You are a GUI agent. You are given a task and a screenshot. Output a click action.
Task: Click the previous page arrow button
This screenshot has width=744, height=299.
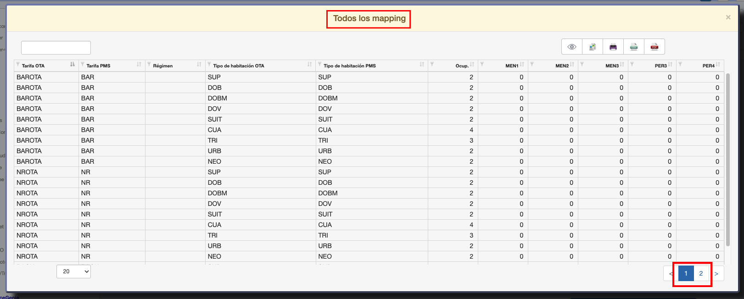[671, 274]
